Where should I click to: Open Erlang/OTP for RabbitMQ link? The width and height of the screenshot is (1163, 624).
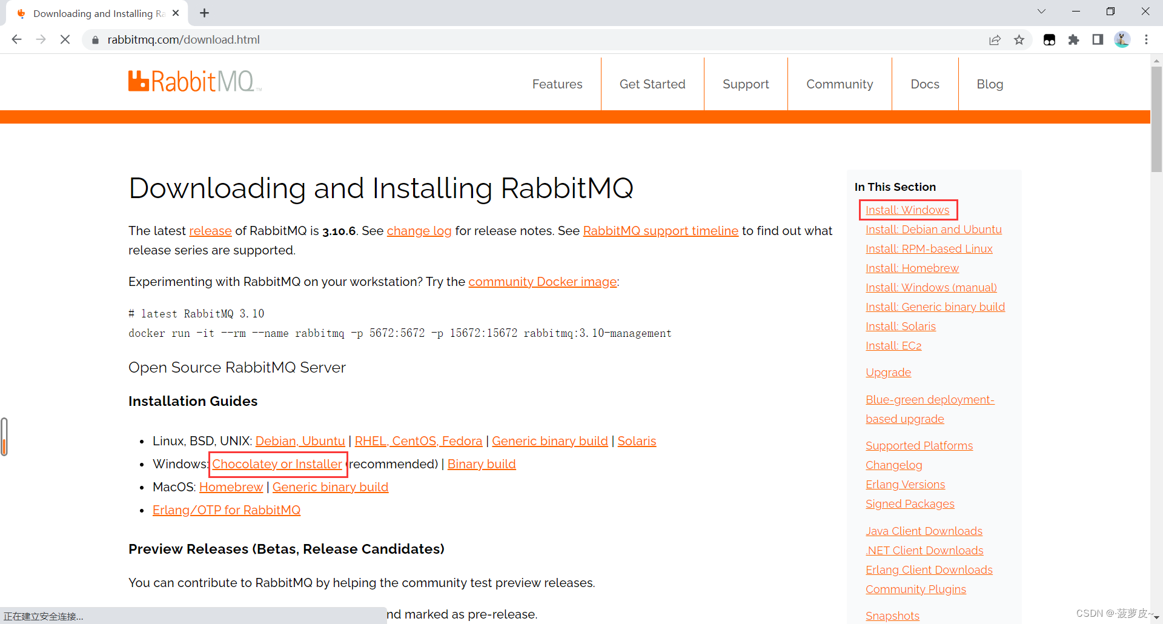click(x=227, y=510)
